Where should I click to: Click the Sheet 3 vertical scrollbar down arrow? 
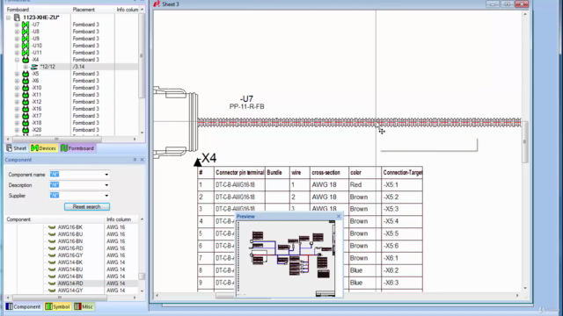click(525, 288)
